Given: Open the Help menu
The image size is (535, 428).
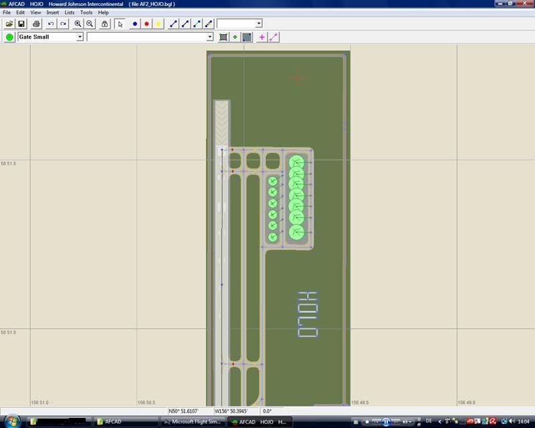Looking at the screenshot, I should [104, 13].
